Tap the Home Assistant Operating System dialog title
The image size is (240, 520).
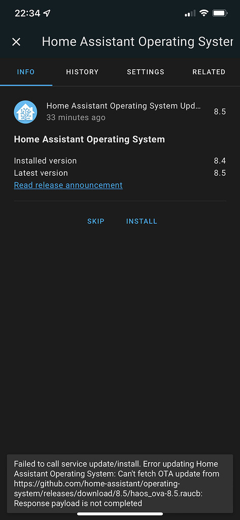137,42
